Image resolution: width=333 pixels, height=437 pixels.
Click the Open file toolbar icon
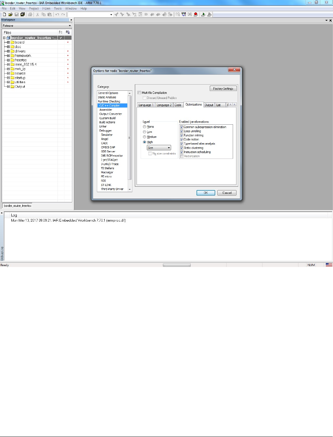click(10, 14)
